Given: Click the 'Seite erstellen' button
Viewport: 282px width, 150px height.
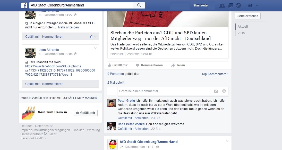Looking at the screenshot, I should tap(247, 16).
